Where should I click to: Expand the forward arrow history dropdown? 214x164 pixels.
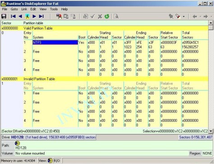point(211,17)
